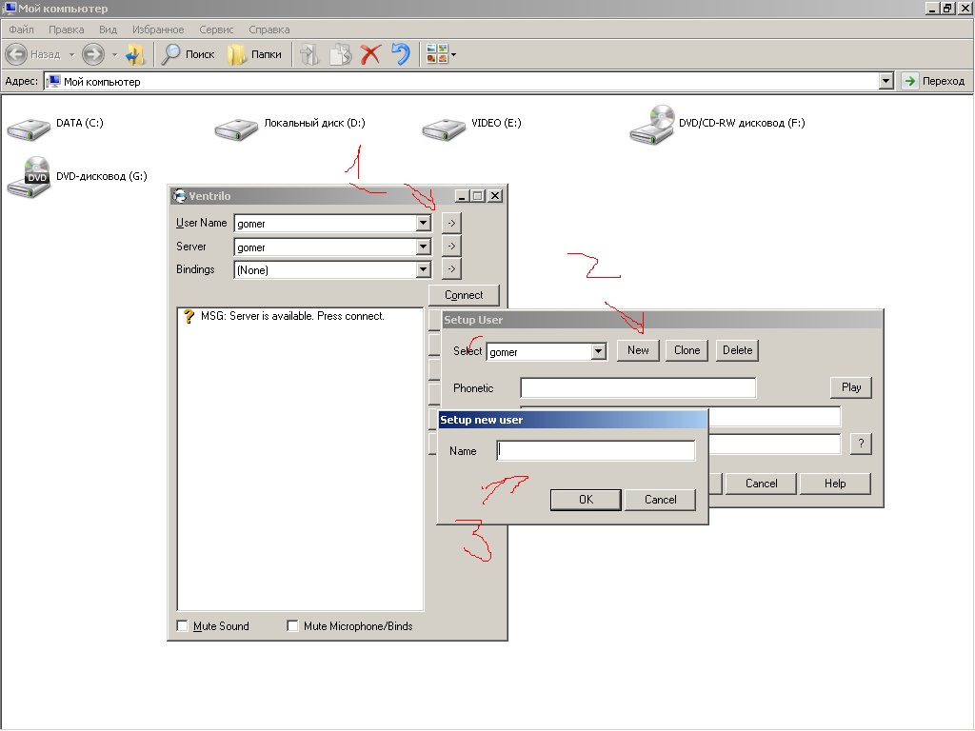This screenshot has width=975, height=731.
Task: Click Cancel in Setup User window
Action: click(x=761, y=483)
